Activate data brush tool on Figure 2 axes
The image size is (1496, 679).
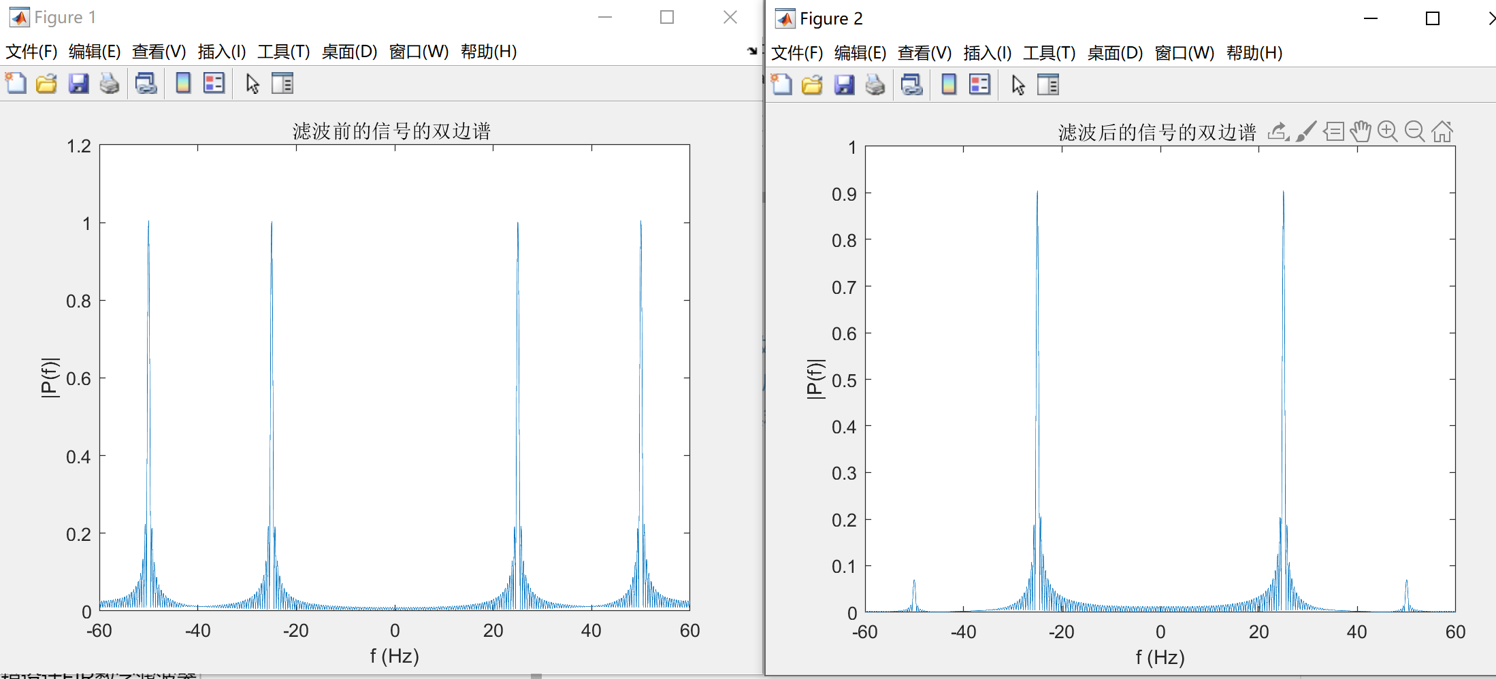1306,131
